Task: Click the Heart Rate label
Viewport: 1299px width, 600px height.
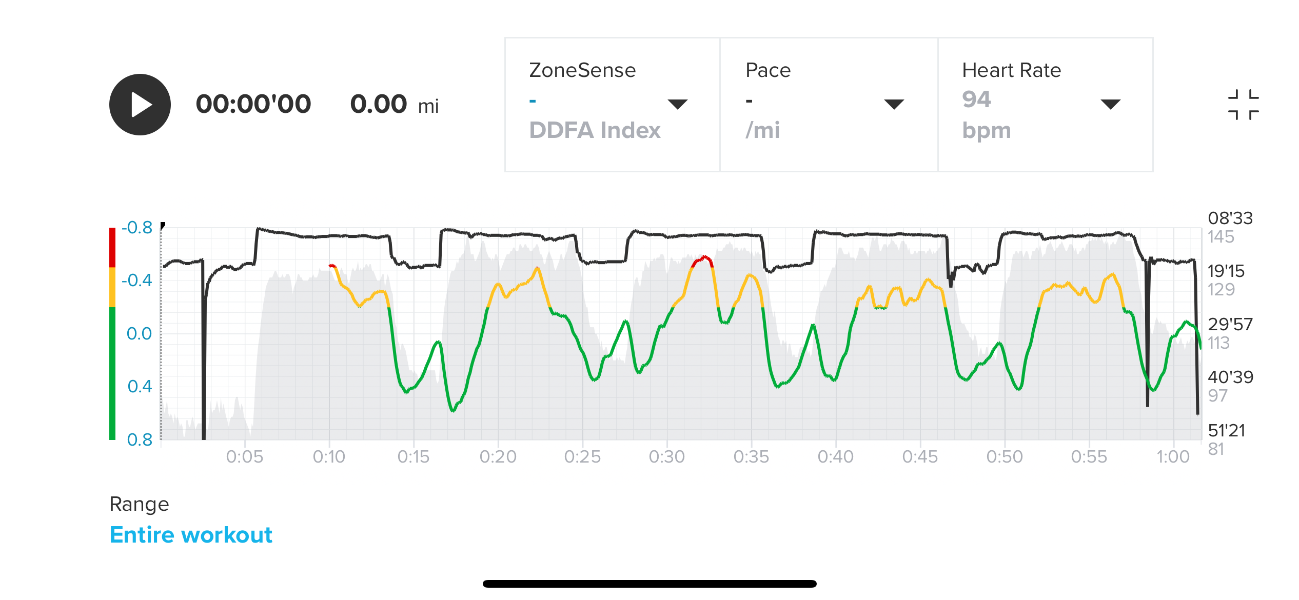Action: 1011,70
